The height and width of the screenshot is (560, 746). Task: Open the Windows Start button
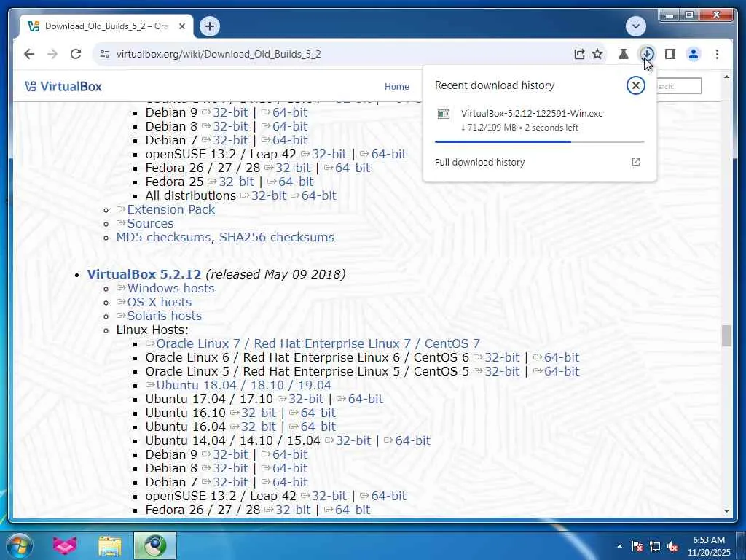point(20,545)
